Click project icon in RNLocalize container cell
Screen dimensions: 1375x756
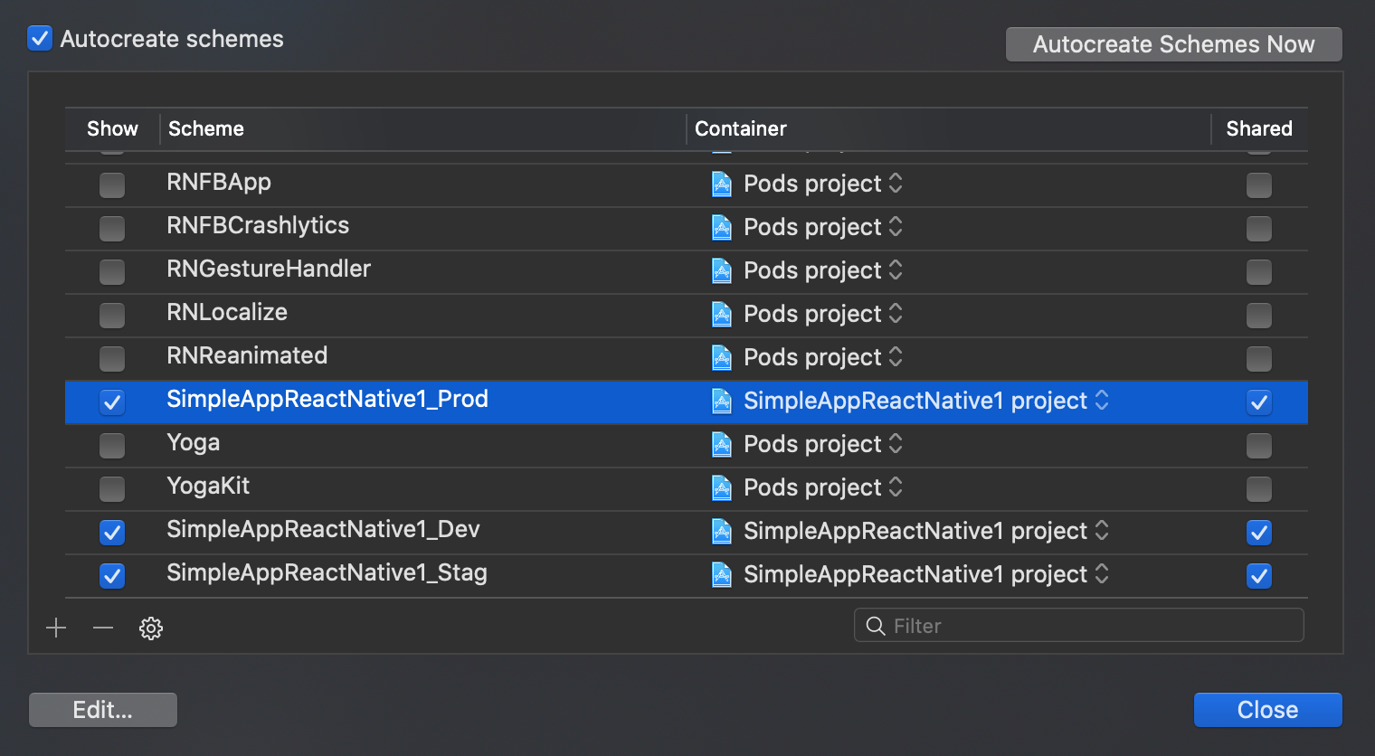pyautogui.click(x=722, y=315)
